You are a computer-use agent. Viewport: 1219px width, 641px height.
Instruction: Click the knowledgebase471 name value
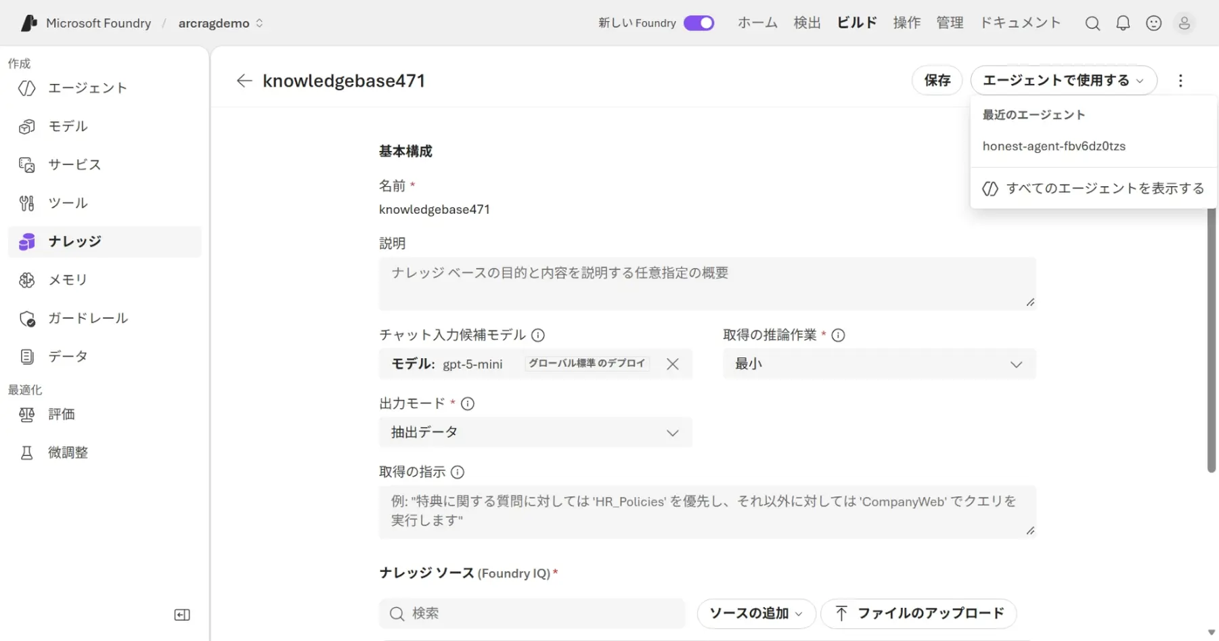point(435,210)
